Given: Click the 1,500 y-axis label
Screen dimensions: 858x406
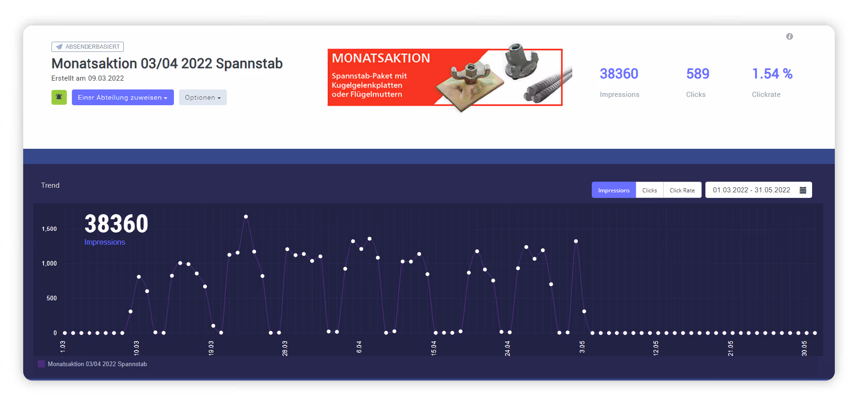Looking at the screenshot, I should [x=49, y=229].
